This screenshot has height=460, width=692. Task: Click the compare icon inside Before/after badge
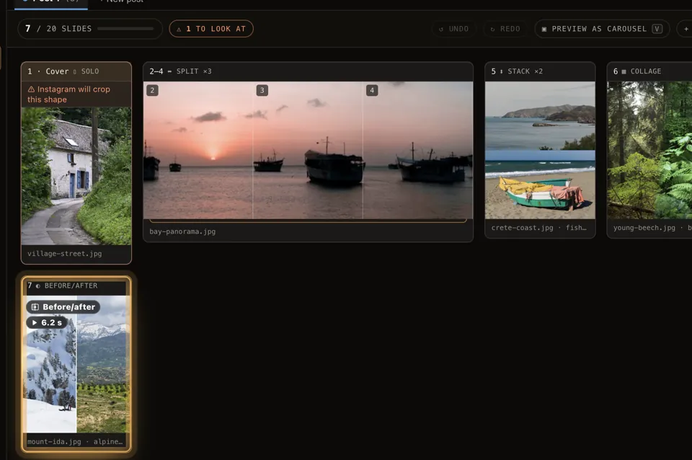35,307
